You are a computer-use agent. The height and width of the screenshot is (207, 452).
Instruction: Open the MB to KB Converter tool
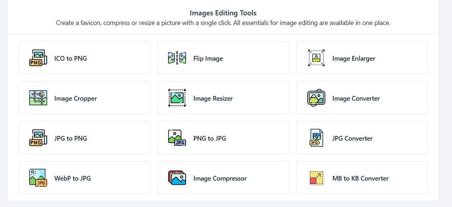pos(362,178)
